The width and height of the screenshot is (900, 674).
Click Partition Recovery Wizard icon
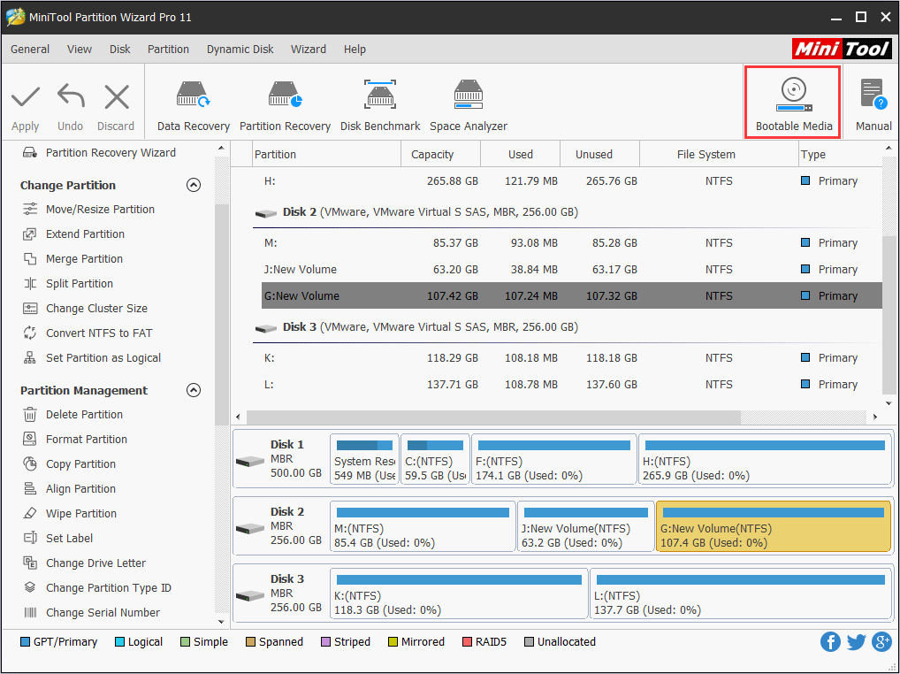pyautogui.click(x=30, y=153)
